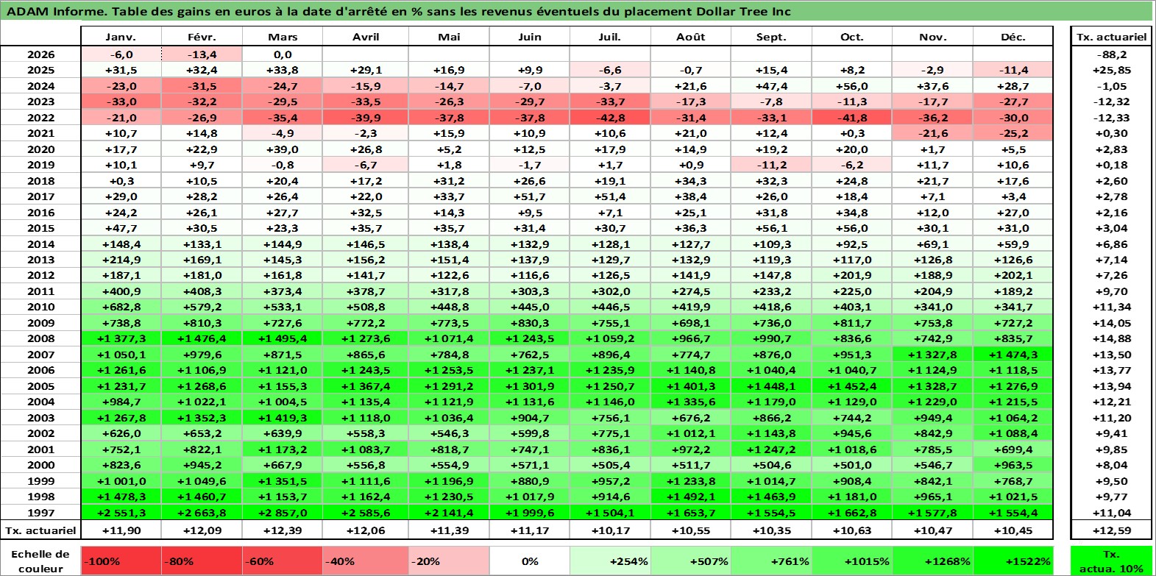Click the -100% red color scale swatch
Image resolution: width=1156 pixels, height=576 pixels.
(121, 561)
